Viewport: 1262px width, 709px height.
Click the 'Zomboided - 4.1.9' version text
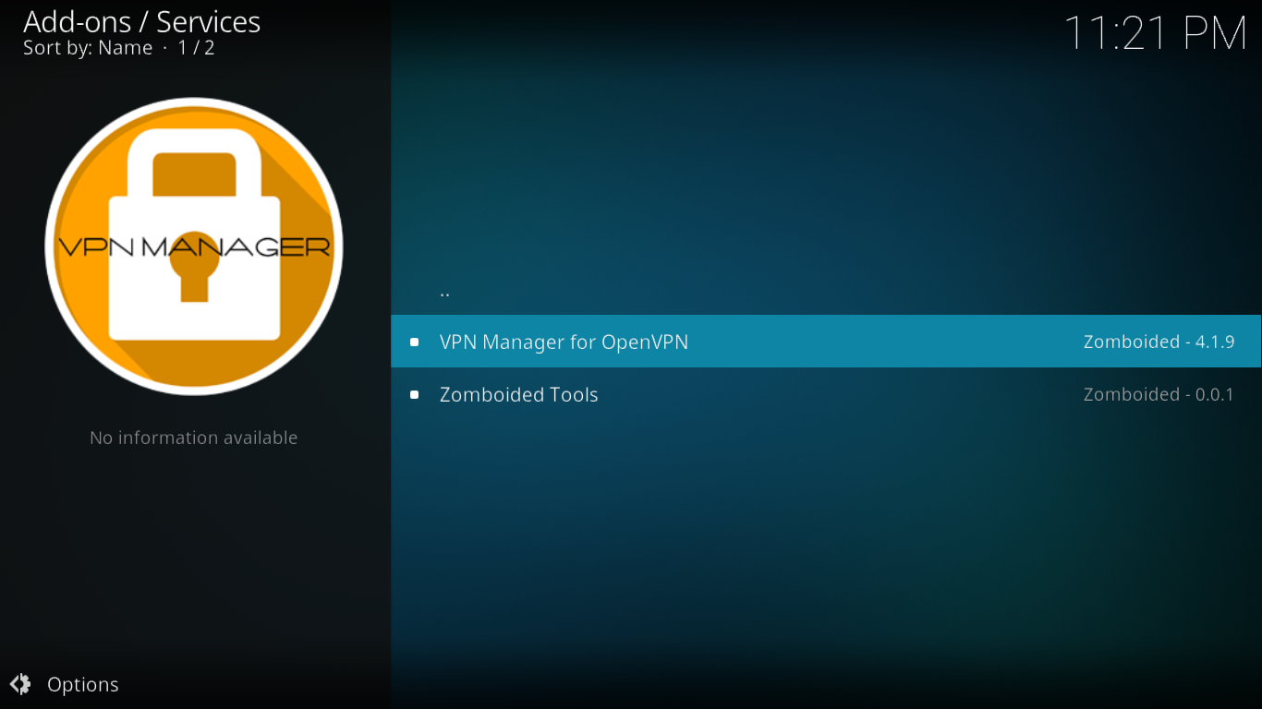pyautogui.click(x=1159, y=342)
